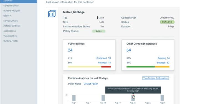Select the Aug 1 chart bar
Image resolution: width=208 pixels, height=104 pixels.
74,98
